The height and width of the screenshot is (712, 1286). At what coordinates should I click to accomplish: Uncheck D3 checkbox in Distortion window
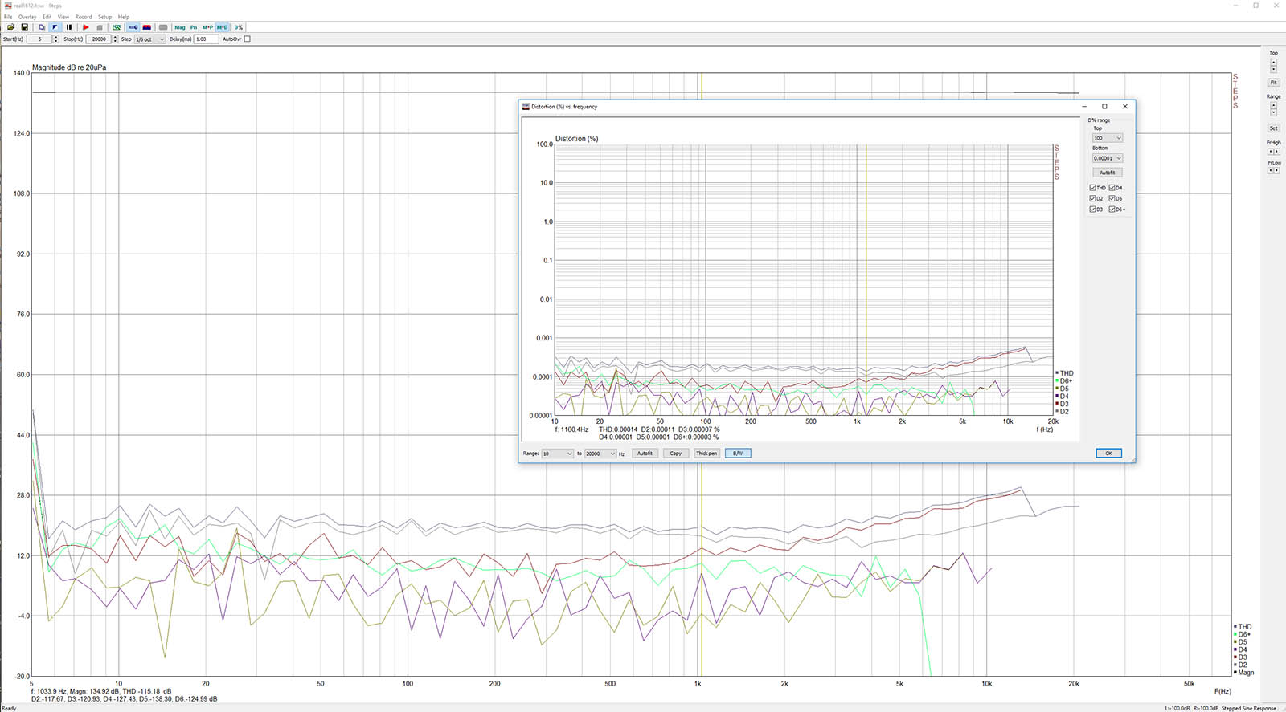point(1092,210)
